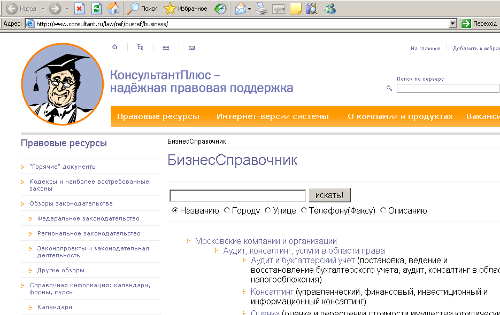The height and width of the screenshot is (315, 500).
Task: Open the Forward history dropdown arrow
Action: (67, 9)
